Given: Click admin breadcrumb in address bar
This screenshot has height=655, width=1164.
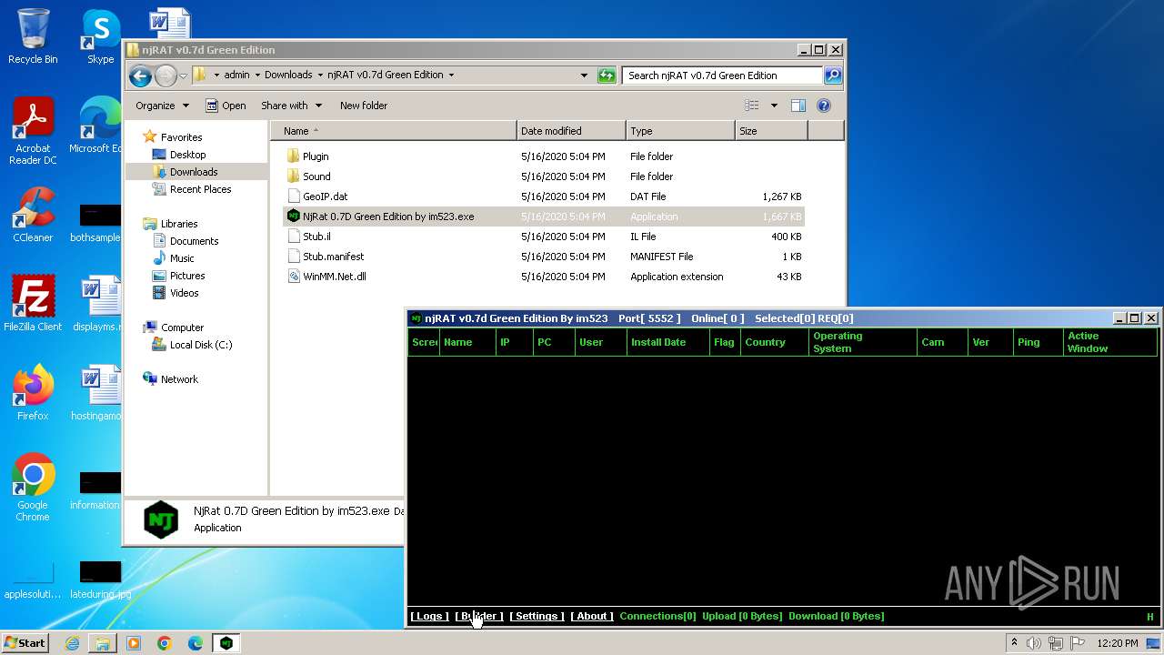Looking at the screenshot, I should [x=236, y=76].
